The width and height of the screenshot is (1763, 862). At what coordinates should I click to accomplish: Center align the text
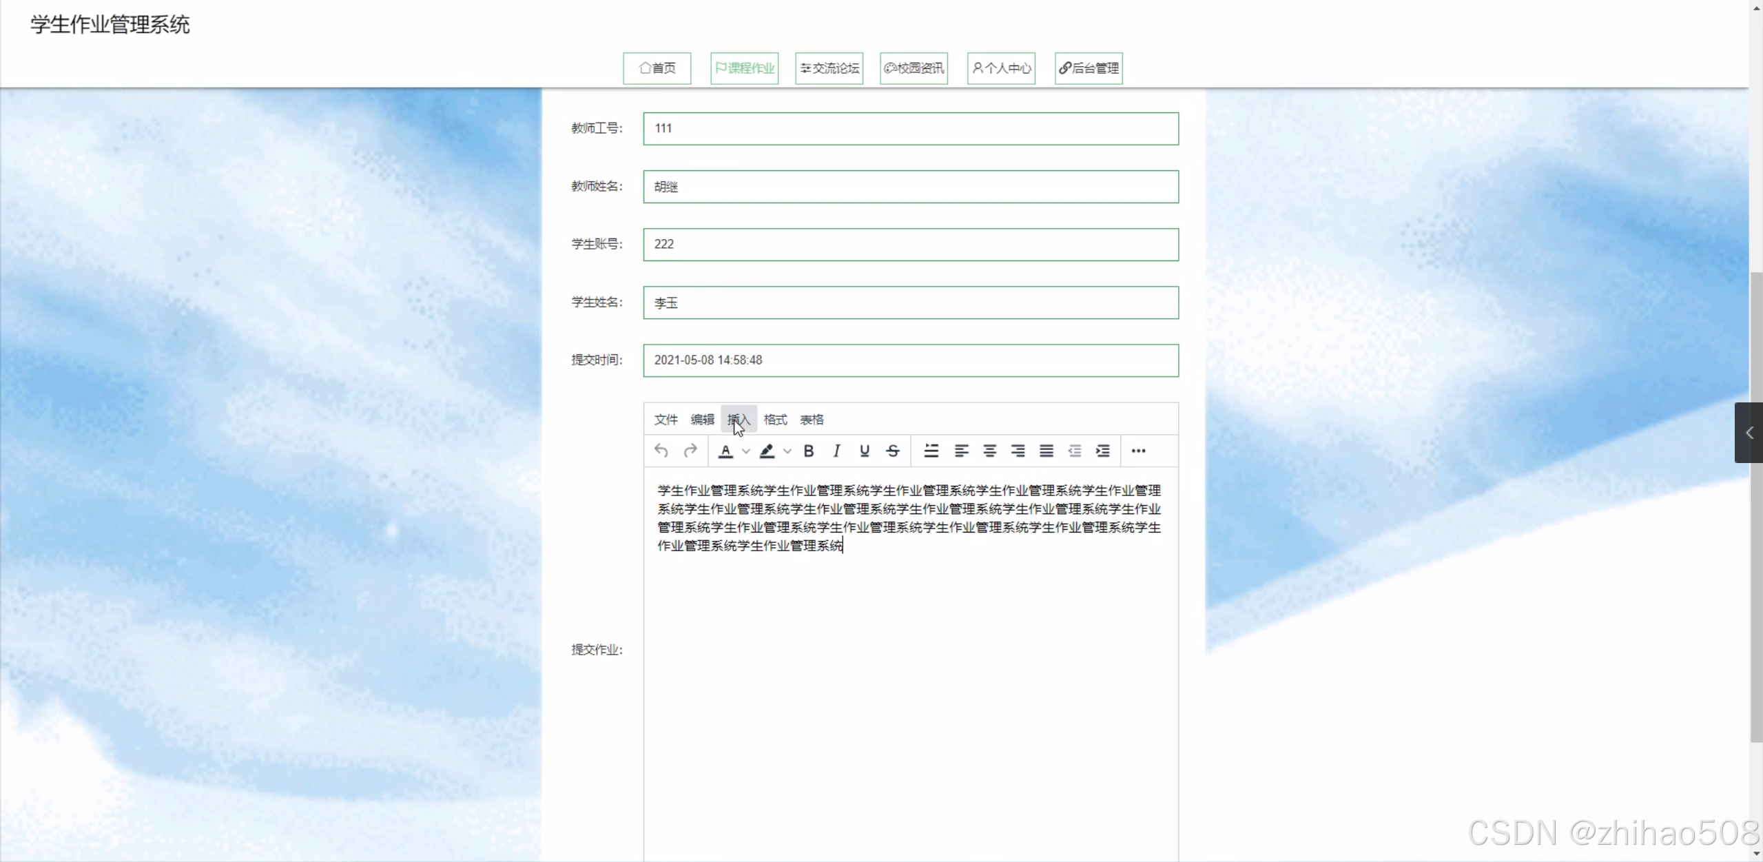pyautogui.click(x=989, y=451)
